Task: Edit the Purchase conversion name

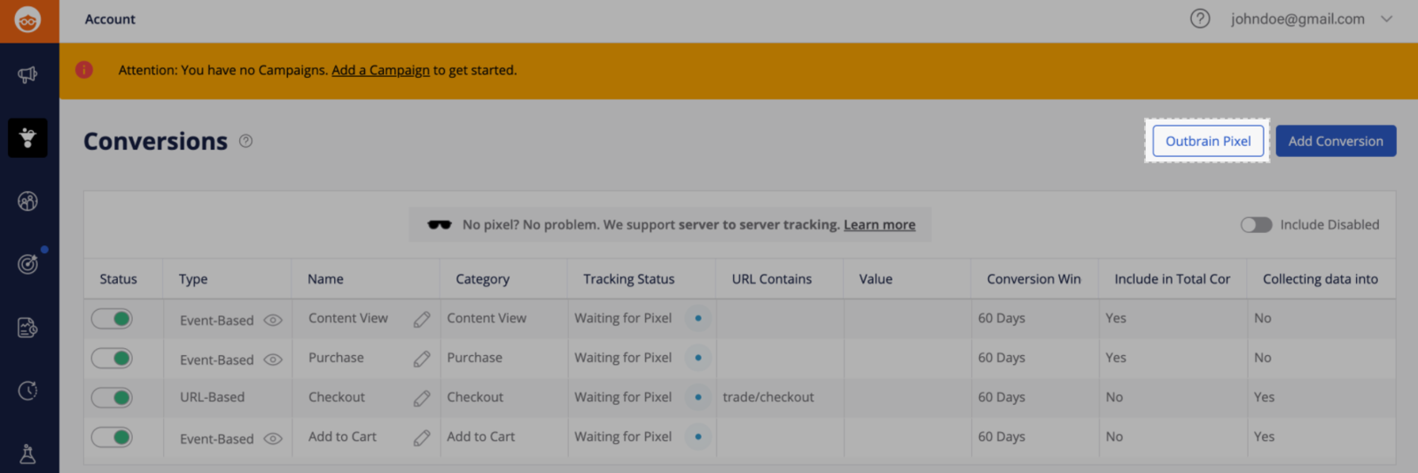Action: [x=422, y=359]
